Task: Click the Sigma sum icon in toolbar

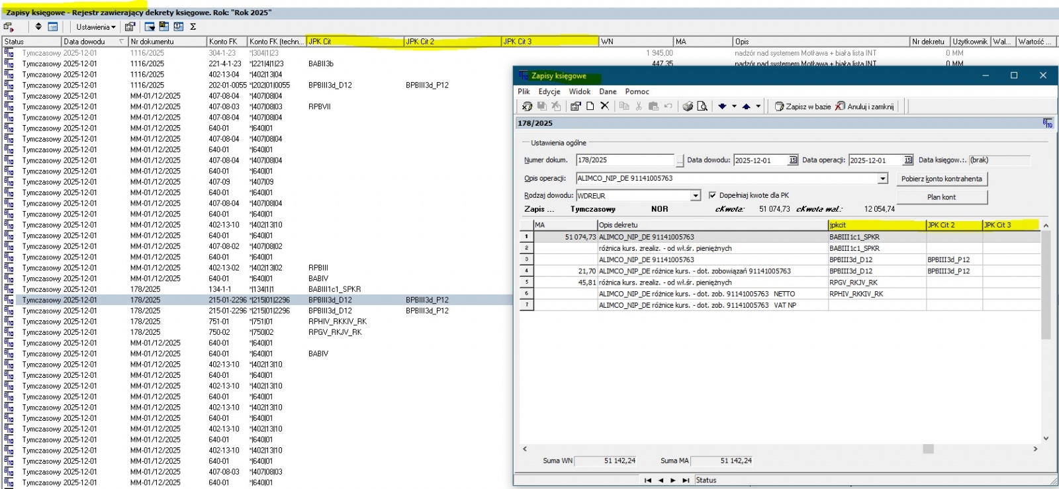Action: click(193, 27)
